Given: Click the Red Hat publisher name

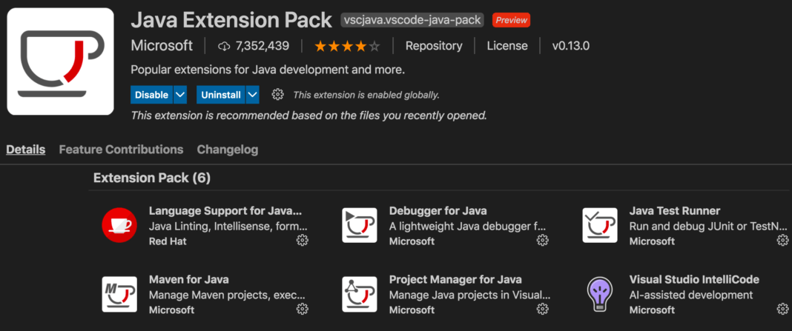Looking at the screenshot, I should [168, 241].
